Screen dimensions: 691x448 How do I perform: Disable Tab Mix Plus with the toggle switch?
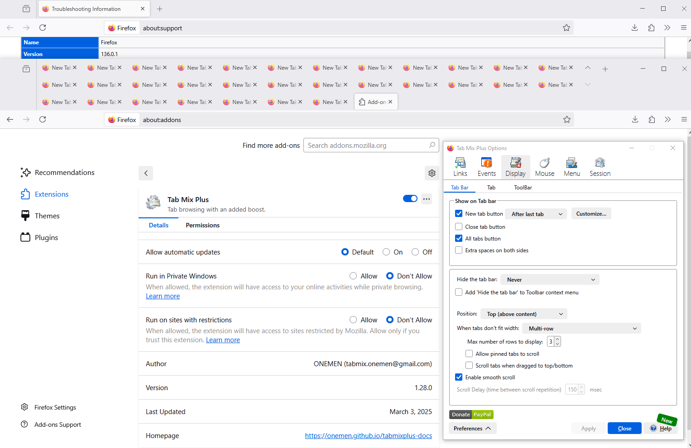click(x=410, y=199)
